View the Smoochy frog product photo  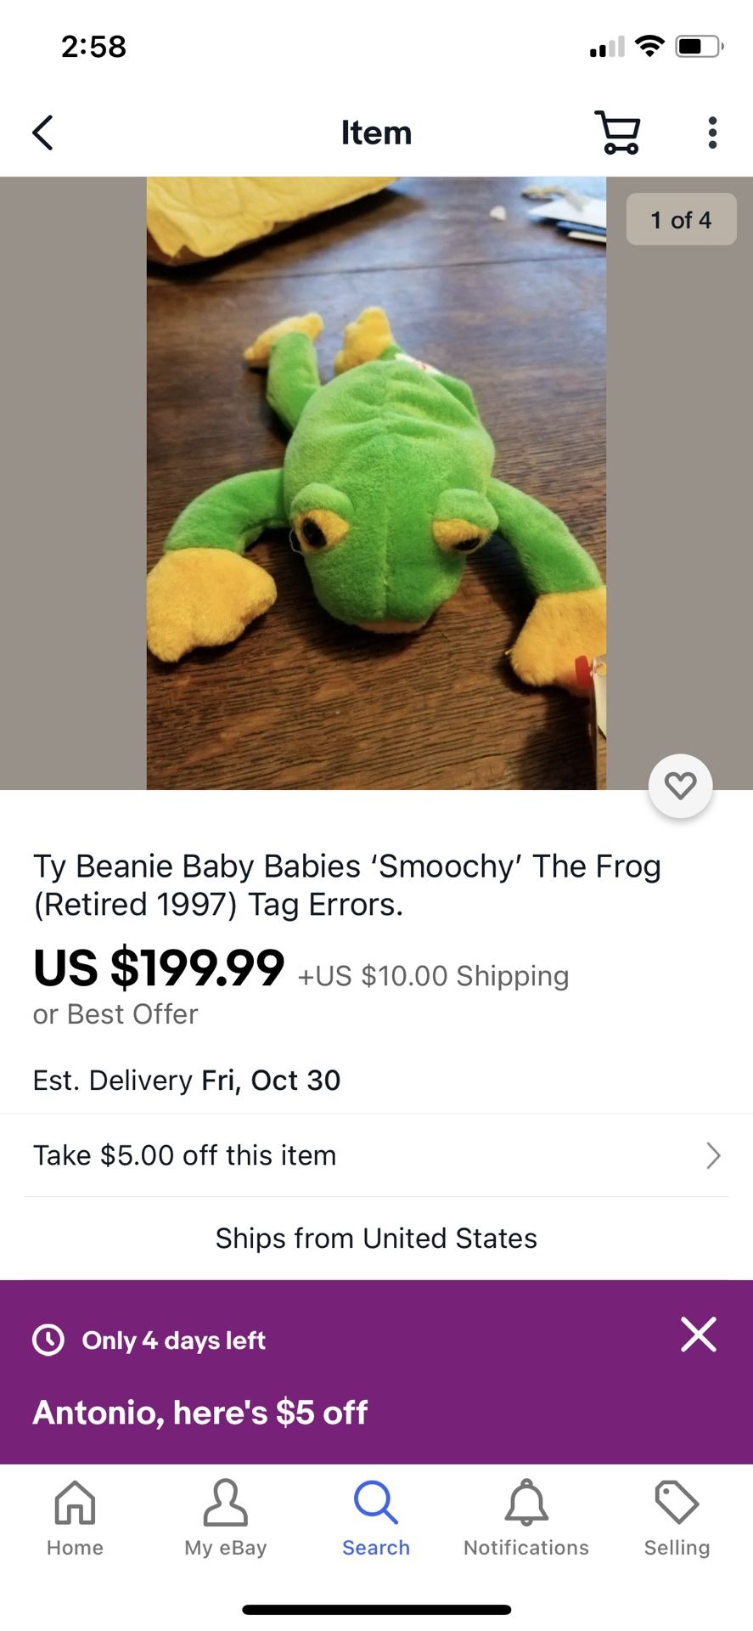(376, 483)
